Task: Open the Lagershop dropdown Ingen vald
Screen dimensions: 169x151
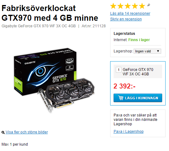Action: [147, 51]
